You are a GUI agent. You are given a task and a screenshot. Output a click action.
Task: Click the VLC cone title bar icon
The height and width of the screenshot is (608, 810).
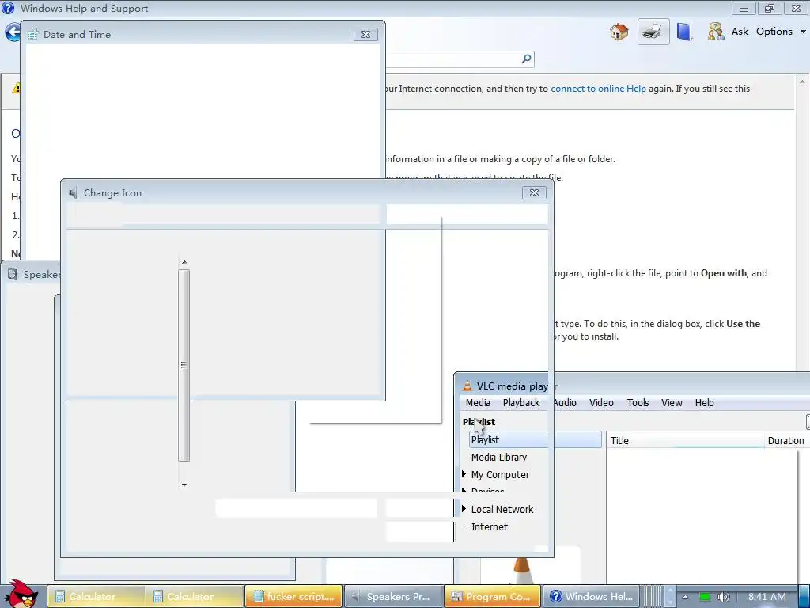coord(467,386)
